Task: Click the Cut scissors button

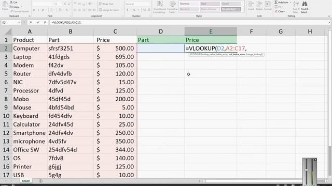Action: point(13,2)
